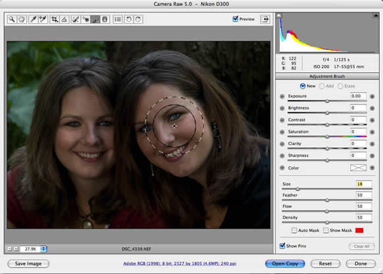The image size is (383, 274).
Task: Uncheck the Show Pins checkbox
Action: pos(282,246)
